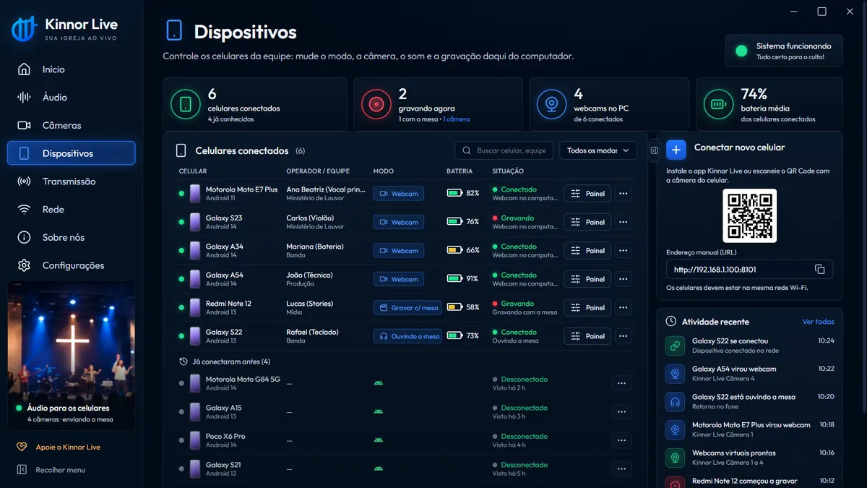Open the Início sidebar page
The width and height of the screenshot is (867, 488).
[x=71, y=69]
